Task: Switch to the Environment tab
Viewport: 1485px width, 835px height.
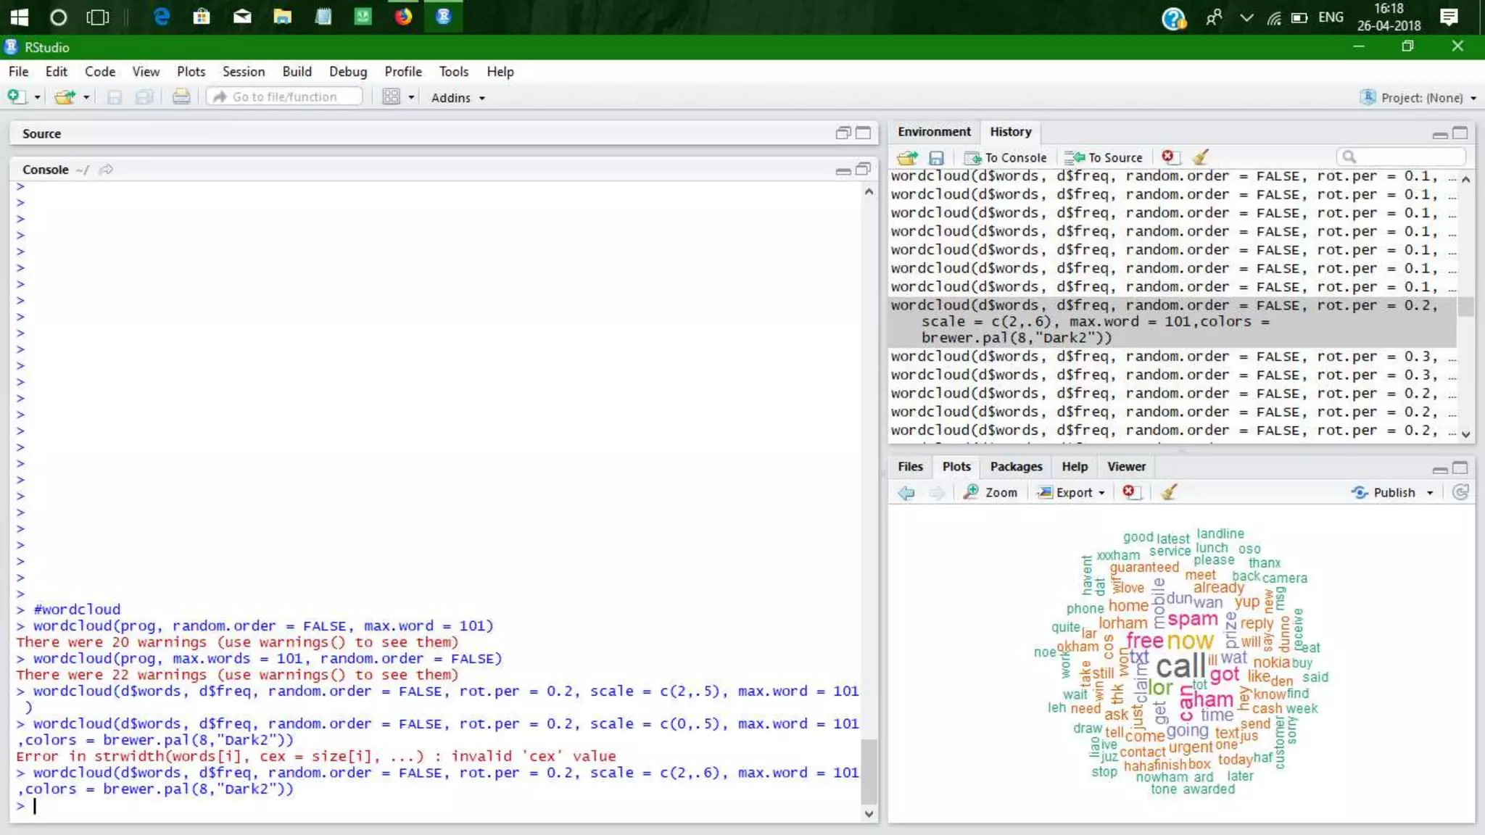Action: tap(933, 132)
